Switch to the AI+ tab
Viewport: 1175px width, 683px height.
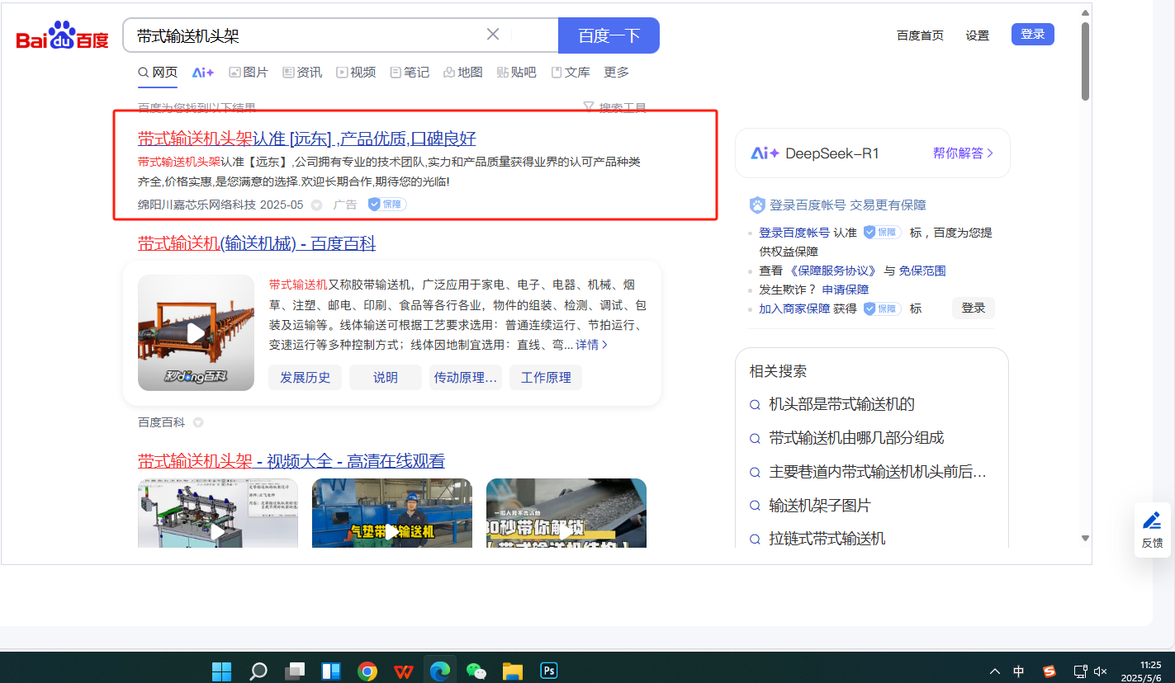pyautogui.click(x=203, y=73)
